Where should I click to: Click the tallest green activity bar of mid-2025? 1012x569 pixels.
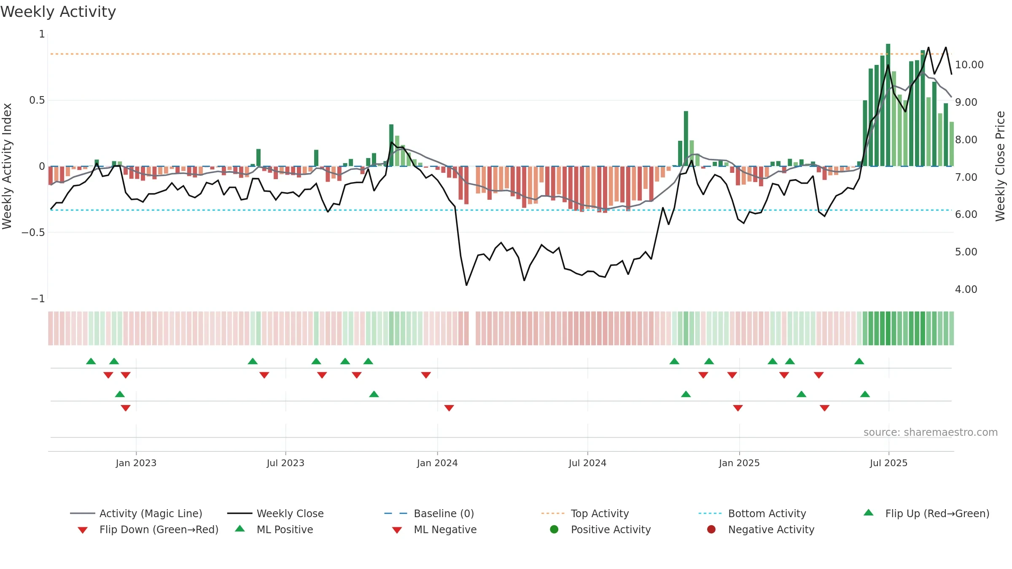tap(888, 105)
